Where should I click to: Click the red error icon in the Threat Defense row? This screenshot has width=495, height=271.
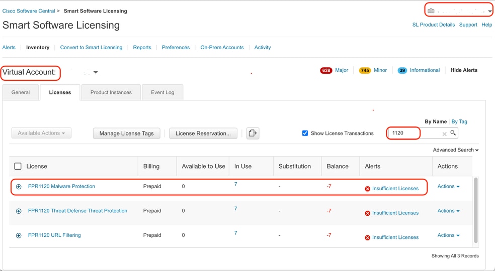point(367,213)
